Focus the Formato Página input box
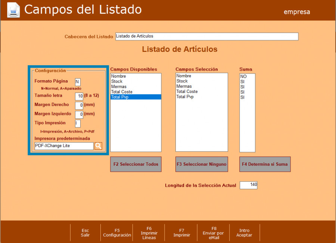Screen dimensions: 336x243 (x=78, y=82)
